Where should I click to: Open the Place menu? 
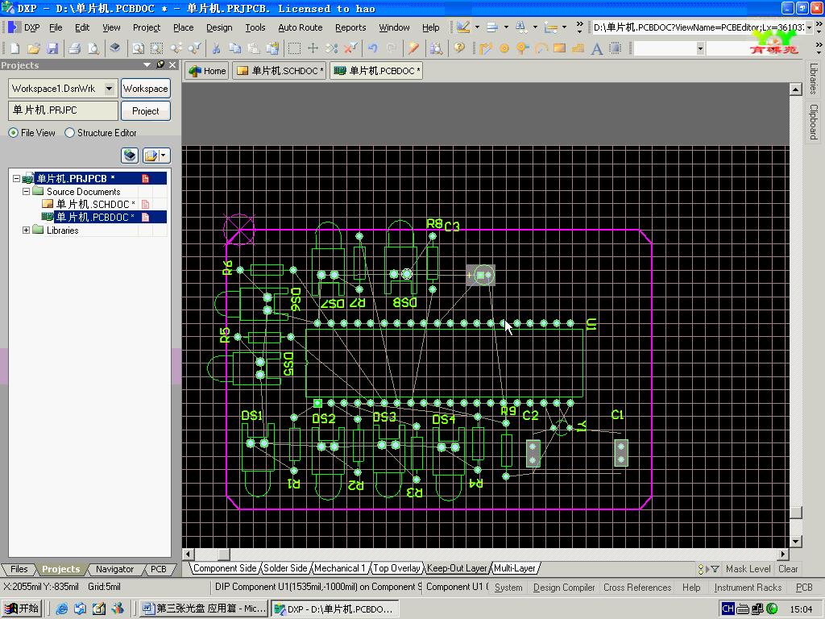(x=183, y=27)
